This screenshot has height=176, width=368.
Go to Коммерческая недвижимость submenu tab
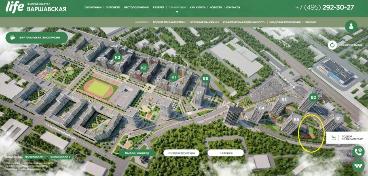click(x=244, y=22)
